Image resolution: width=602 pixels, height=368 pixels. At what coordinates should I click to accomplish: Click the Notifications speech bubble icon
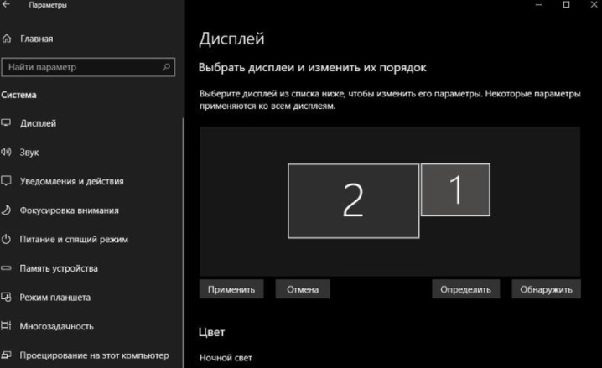point(6,181)
